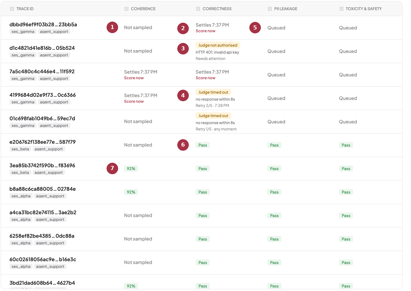Grab the TRACE ID column drag handle
Image resolution: width=411 pixels, height=291 pixels.
click(12, 9)
